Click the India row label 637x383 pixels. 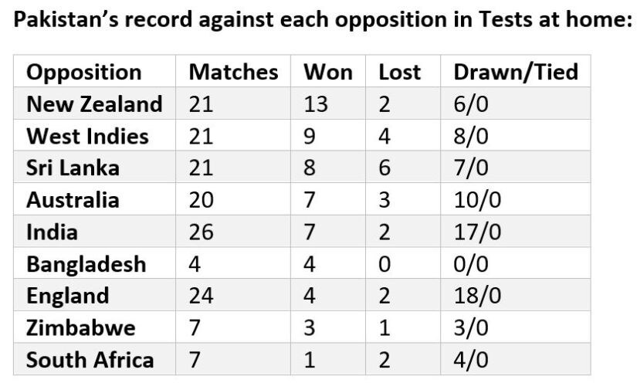(52, 232)
